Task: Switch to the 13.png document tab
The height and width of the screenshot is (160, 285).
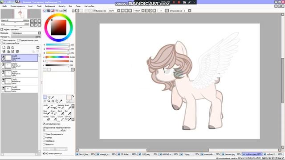Action: click(x=190, y=154)
